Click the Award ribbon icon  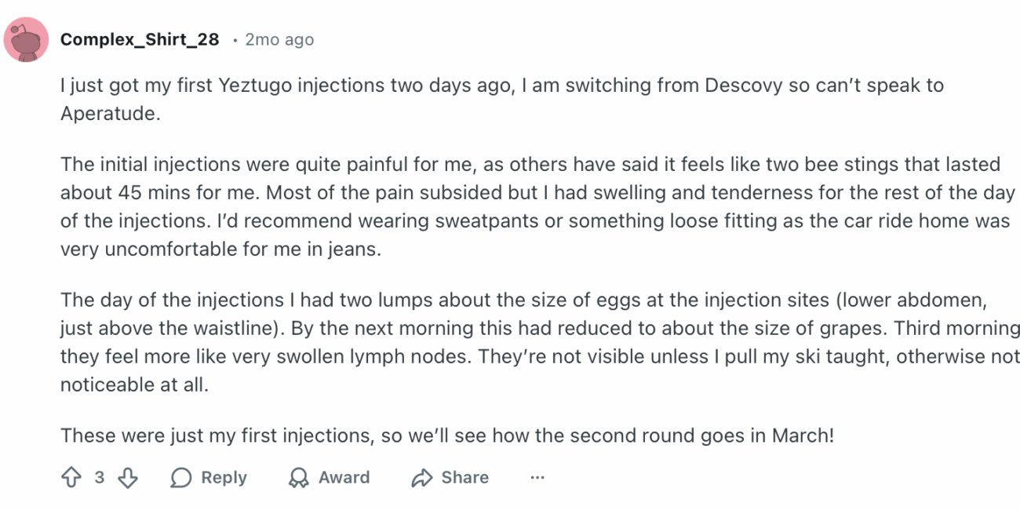click(299, 477)
